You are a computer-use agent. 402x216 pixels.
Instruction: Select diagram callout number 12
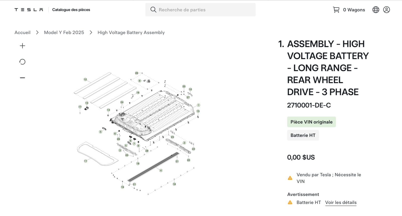85,80
